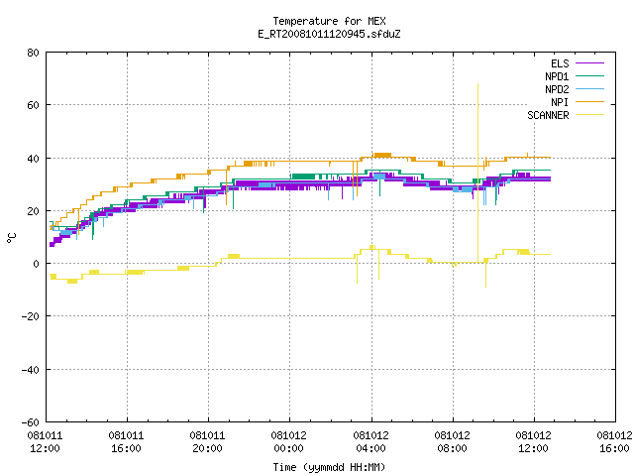
Task: Click the x-axis tick label 081012 04:00
Action: click(370, 442)
